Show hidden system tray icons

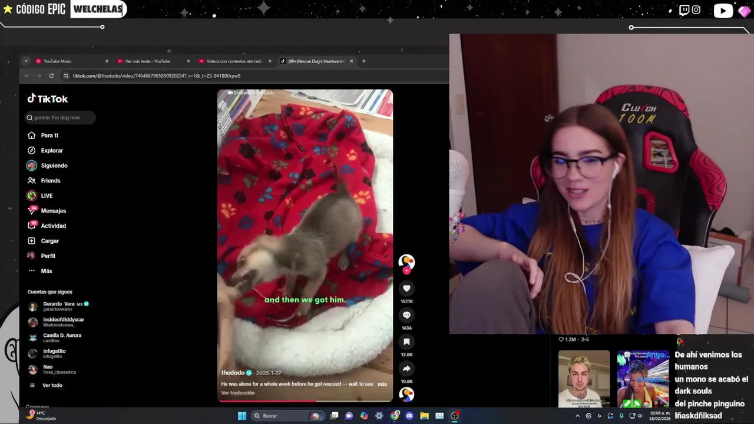click(577, 416)
